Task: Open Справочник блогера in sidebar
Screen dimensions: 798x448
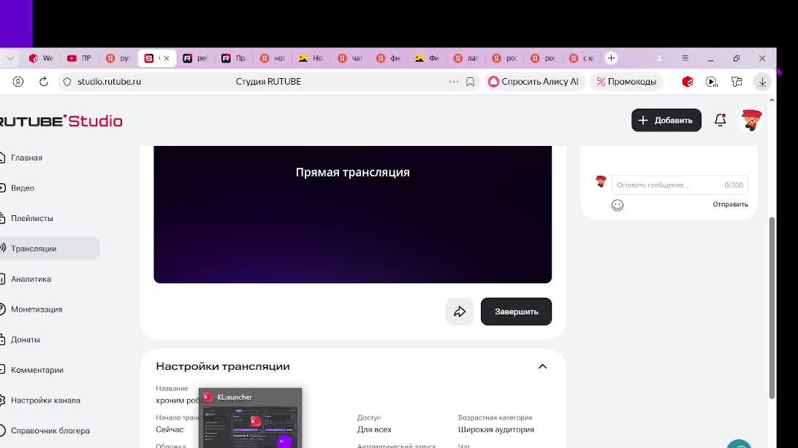Action: tap(50, 430)
